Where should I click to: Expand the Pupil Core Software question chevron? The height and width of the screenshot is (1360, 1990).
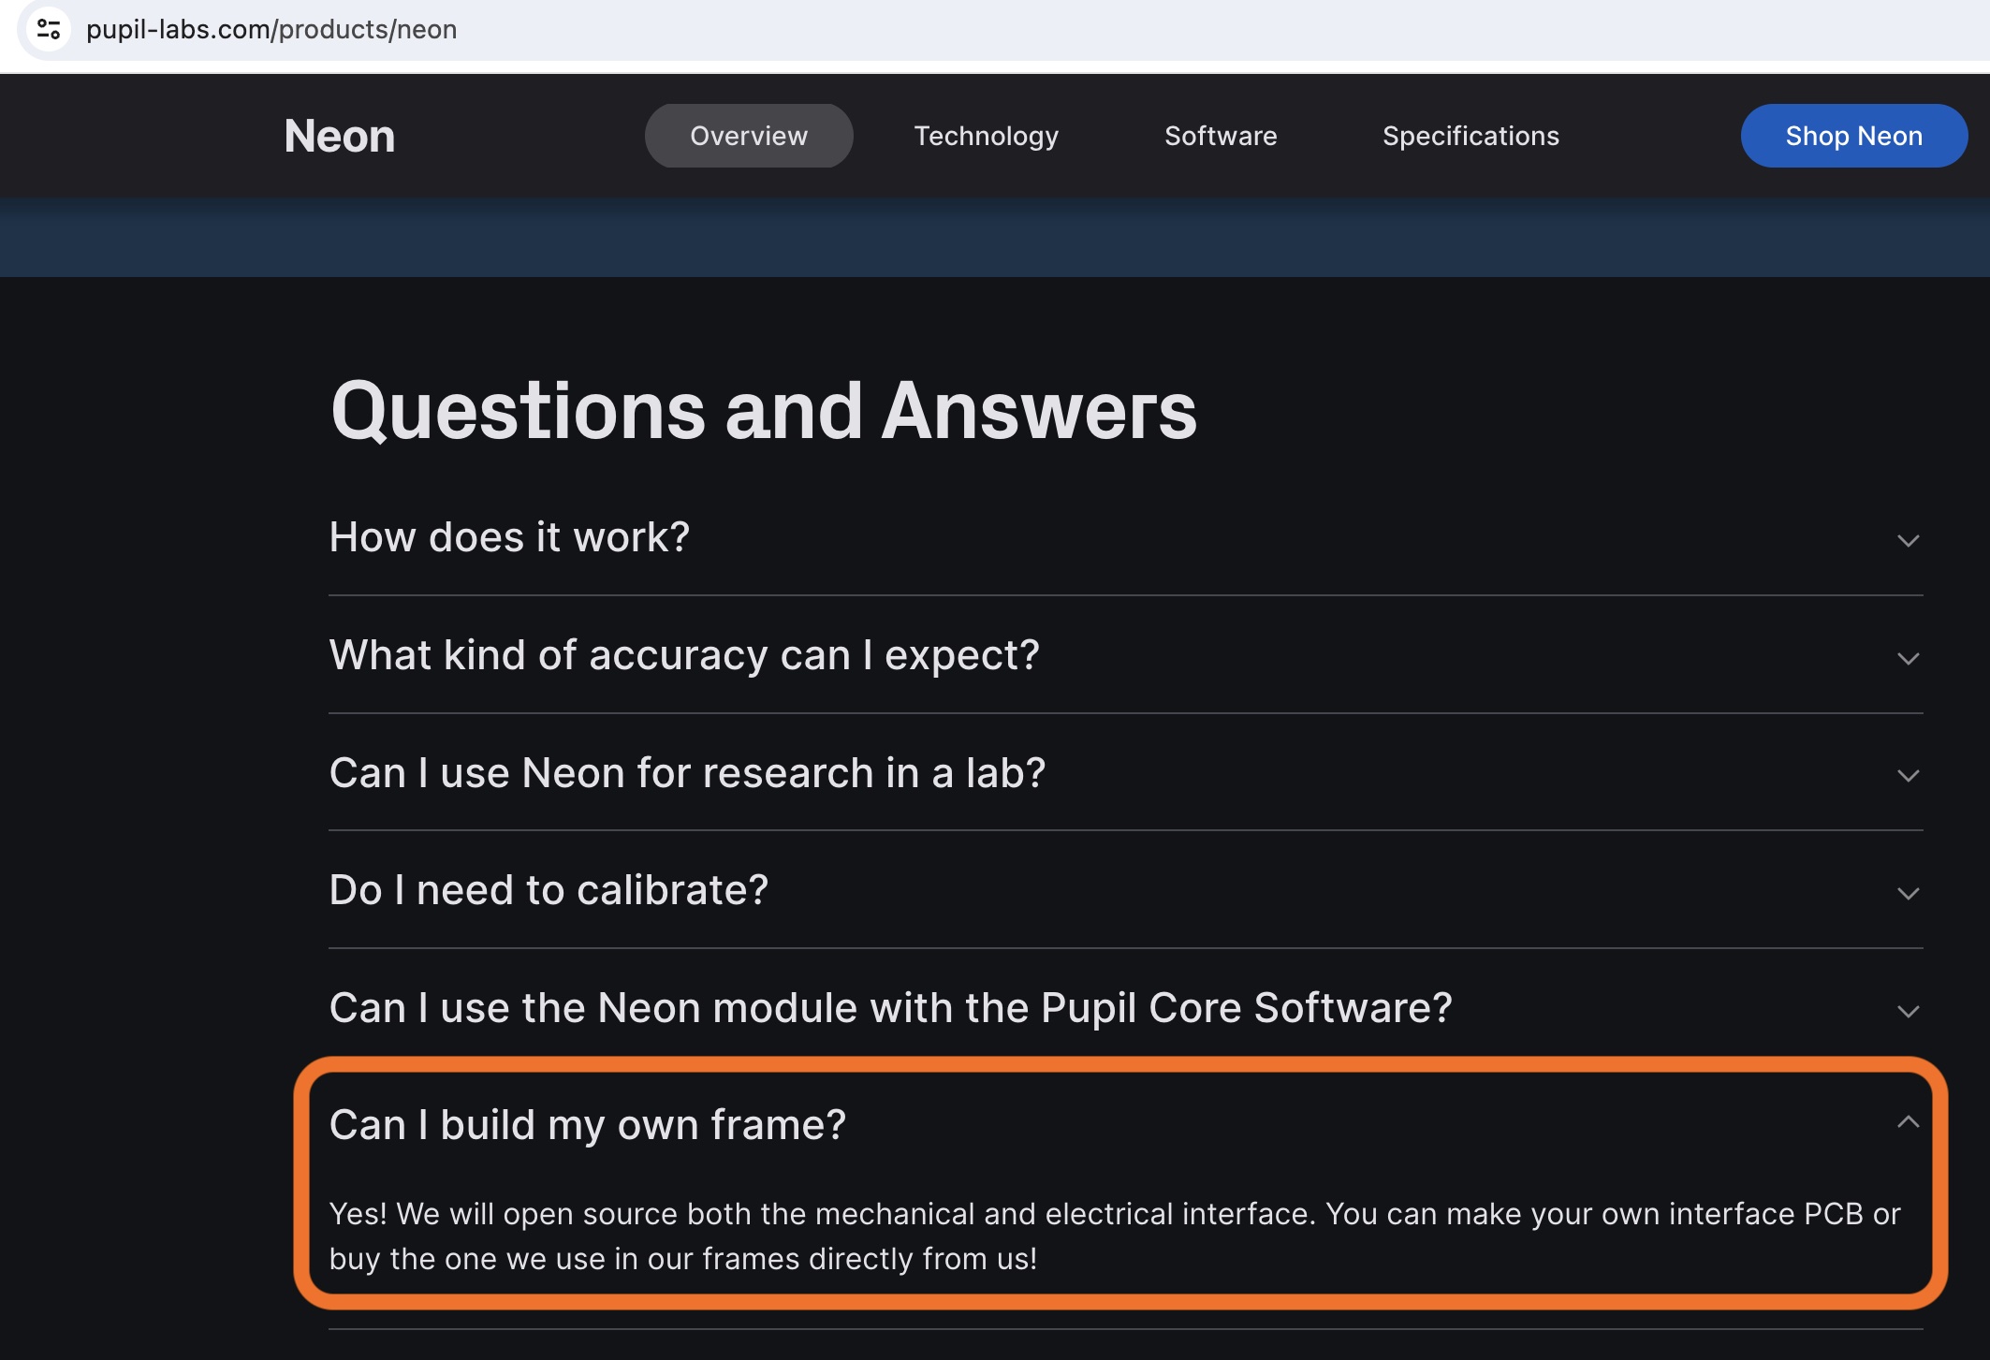point(1908,1012)
